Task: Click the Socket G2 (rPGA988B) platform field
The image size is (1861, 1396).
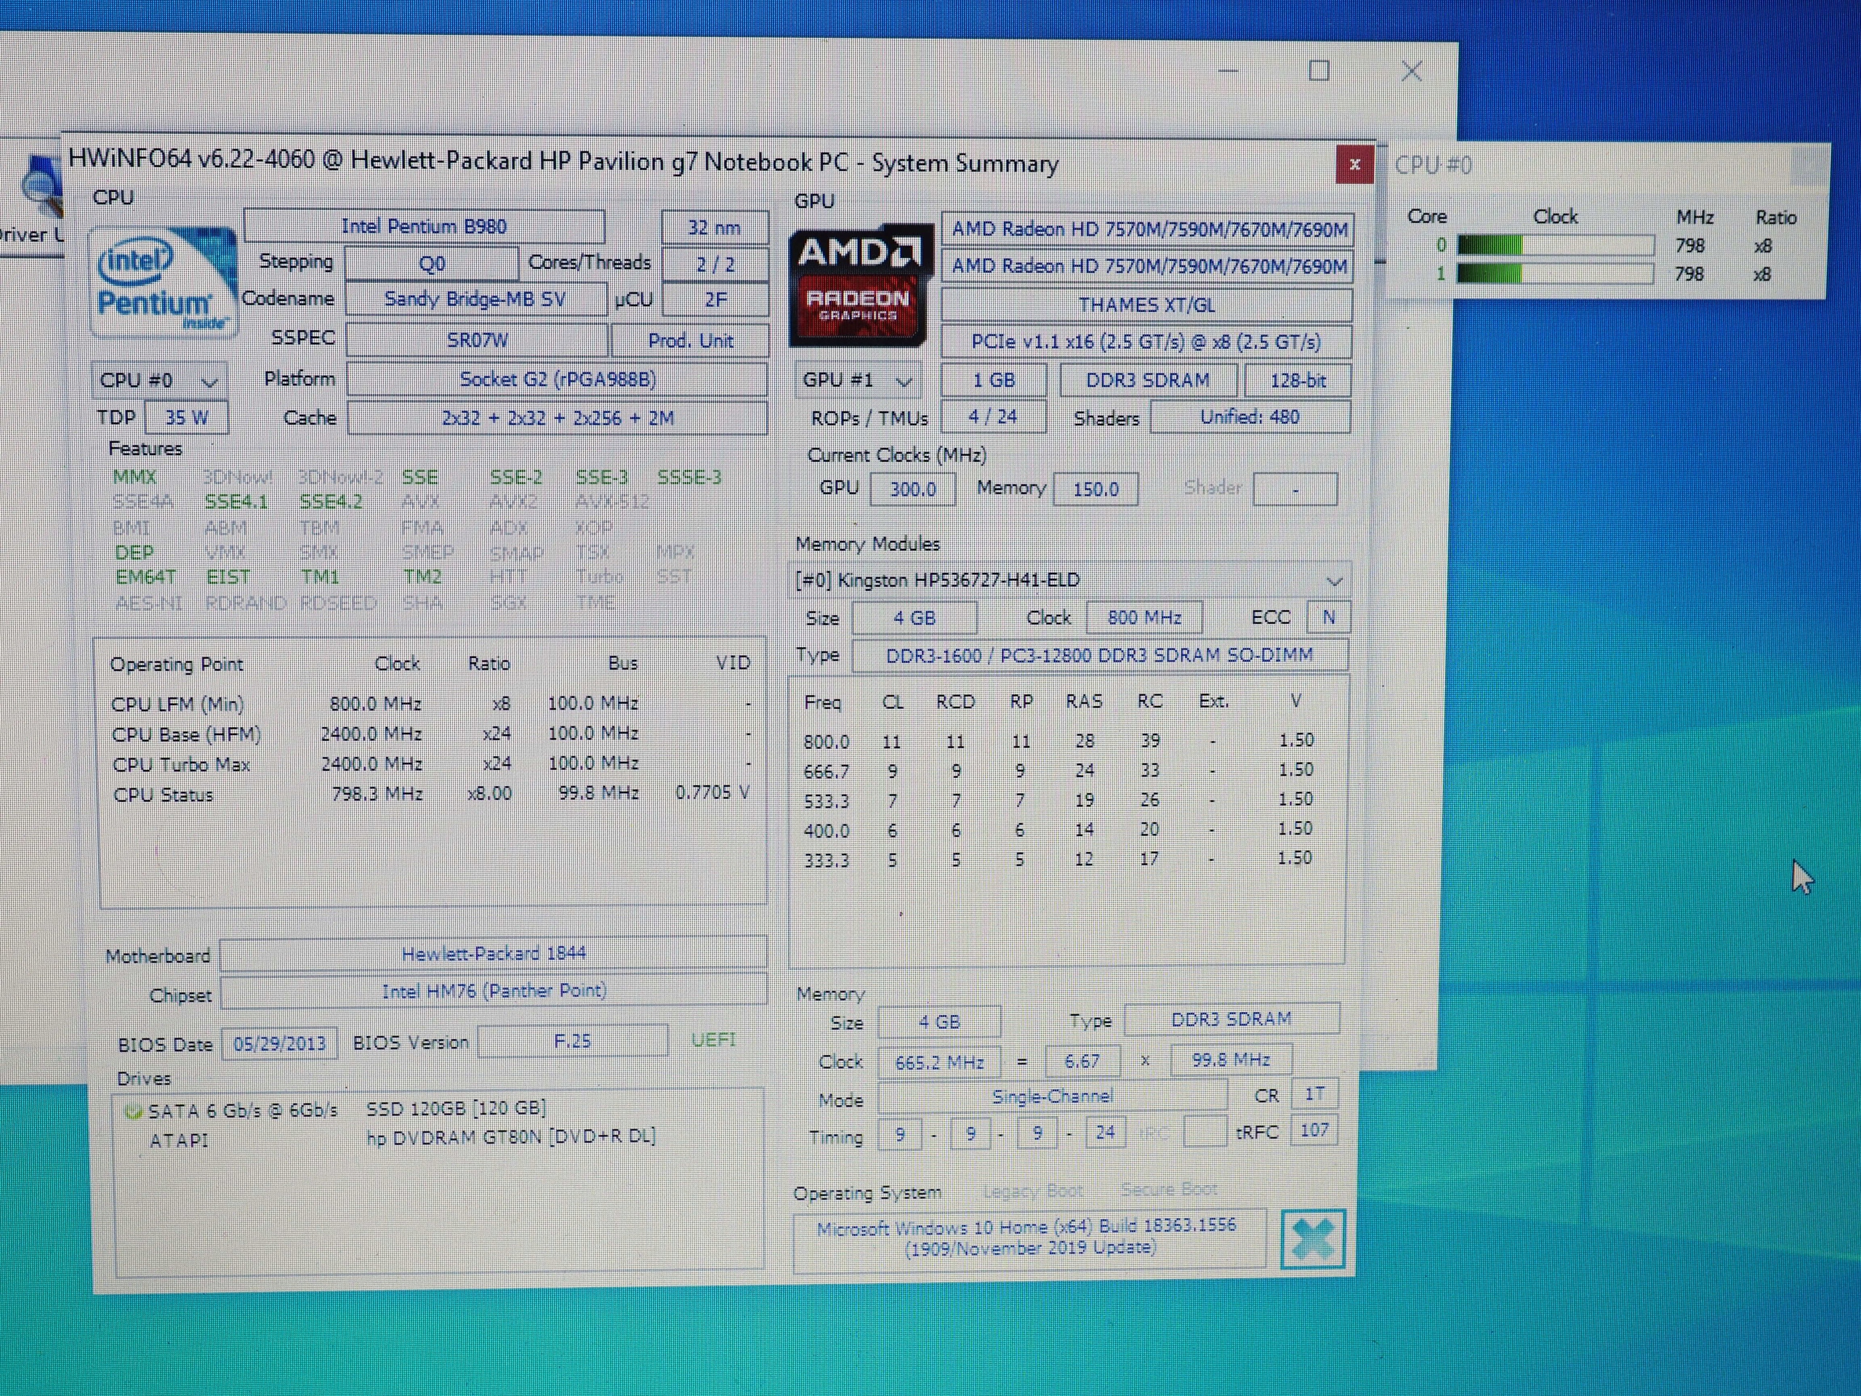Action: 557,379
